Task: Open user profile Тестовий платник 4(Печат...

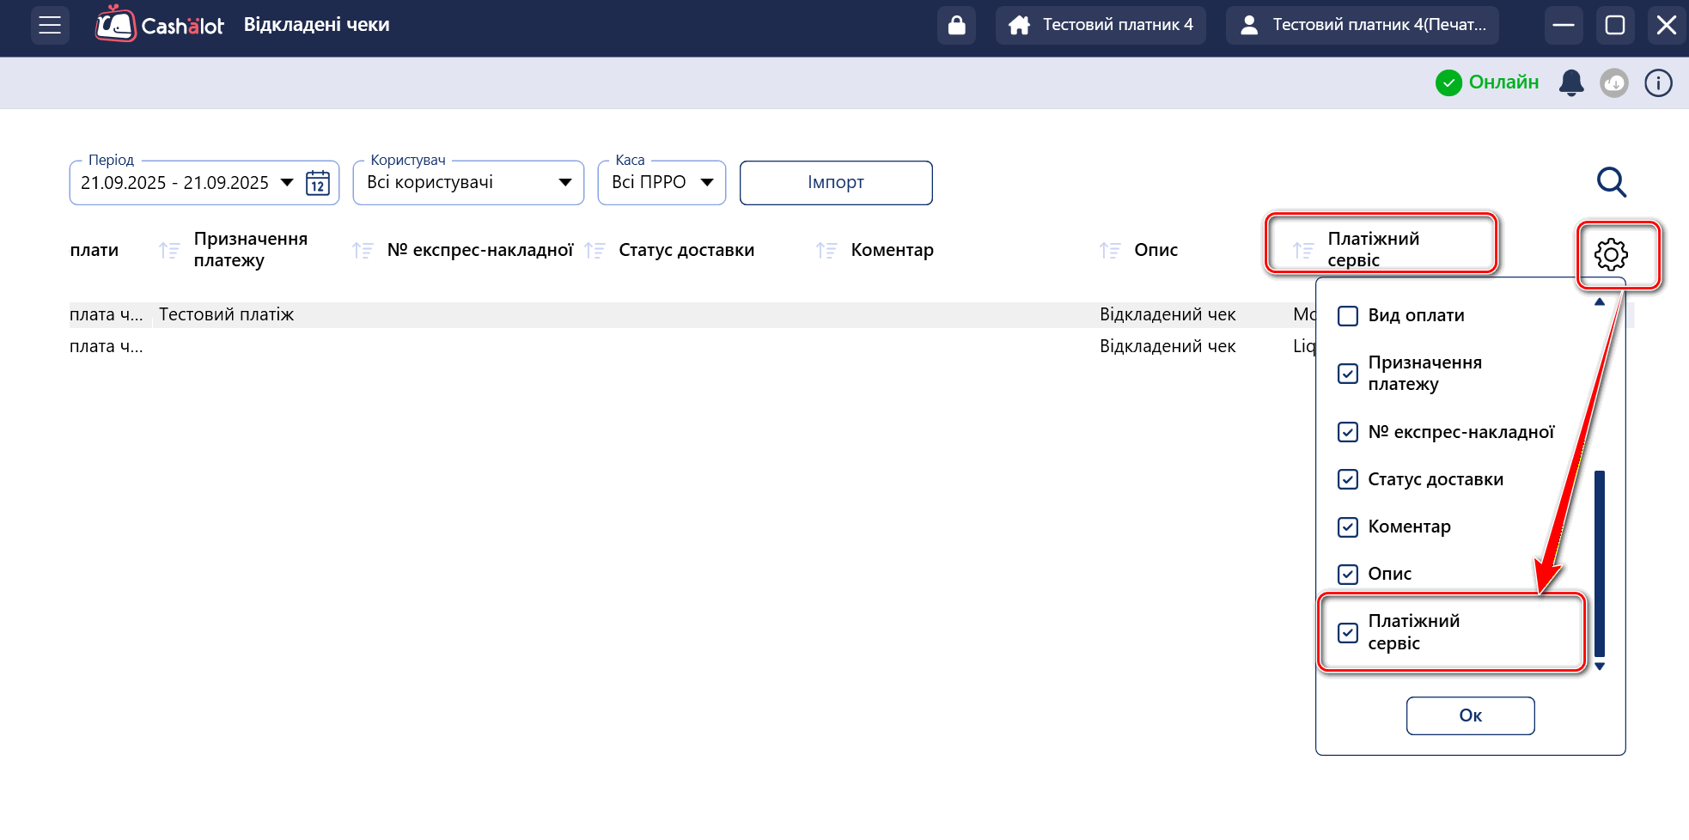Action: [1362, 25]
